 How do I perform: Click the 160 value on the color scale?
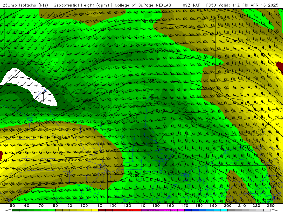[x=171, y=206]
